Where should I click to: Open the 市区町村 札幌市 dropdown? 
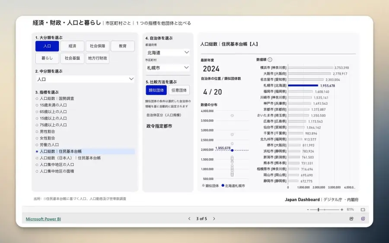pos(168,68)
